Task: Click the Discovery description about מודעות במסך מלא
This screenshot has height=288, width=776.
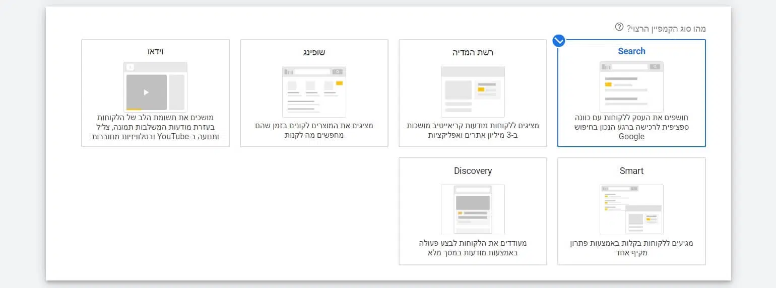Action: (x=473, y=248)
